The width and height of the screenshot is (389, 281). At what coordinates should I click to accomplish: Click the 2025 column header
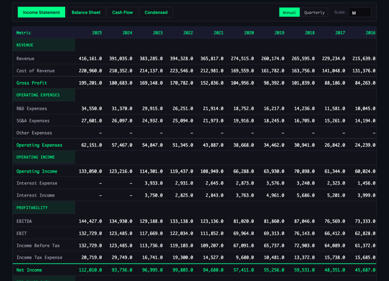pyautogui.click(x=97, y=32)
